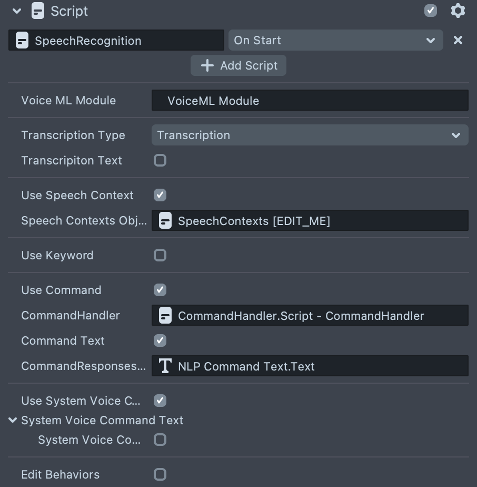Image resolution: width=477 pixels, height=487 pixels.
Task: Enable the Transcripiton Text checkbox
Action: [160, 160]
